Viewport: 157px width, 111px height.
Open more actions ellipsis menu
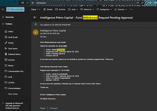pos(131,9)
